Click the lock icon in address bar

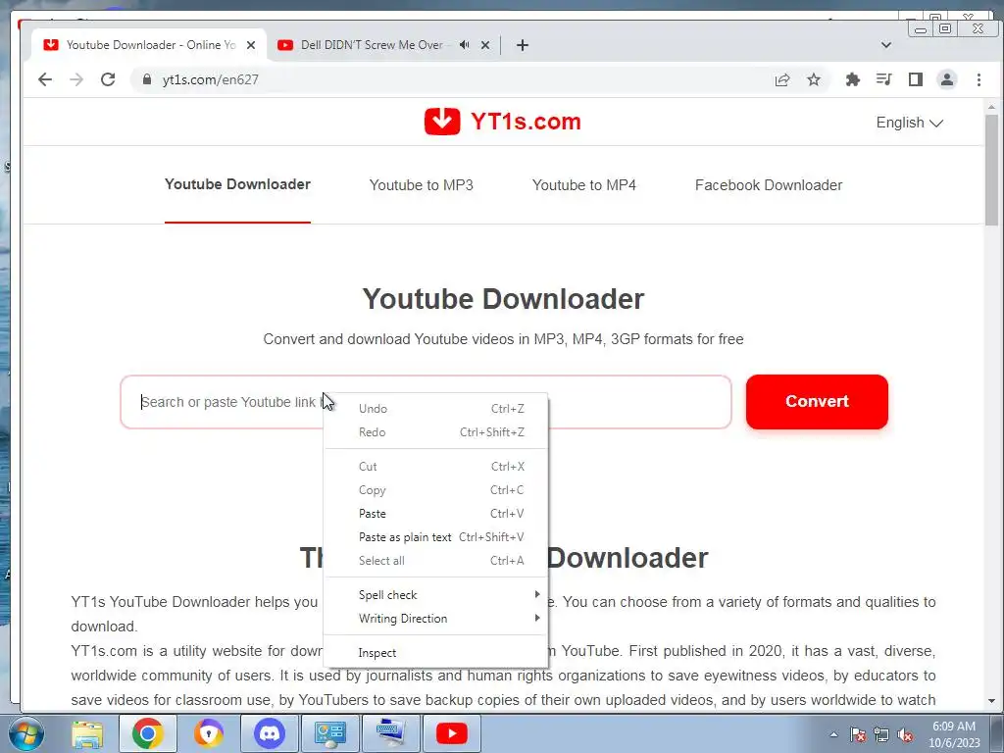pyautogui.click(x=147, y=79)
